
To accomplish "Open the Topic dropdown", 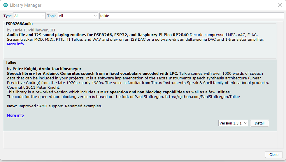I will click(x=78, y=16).
